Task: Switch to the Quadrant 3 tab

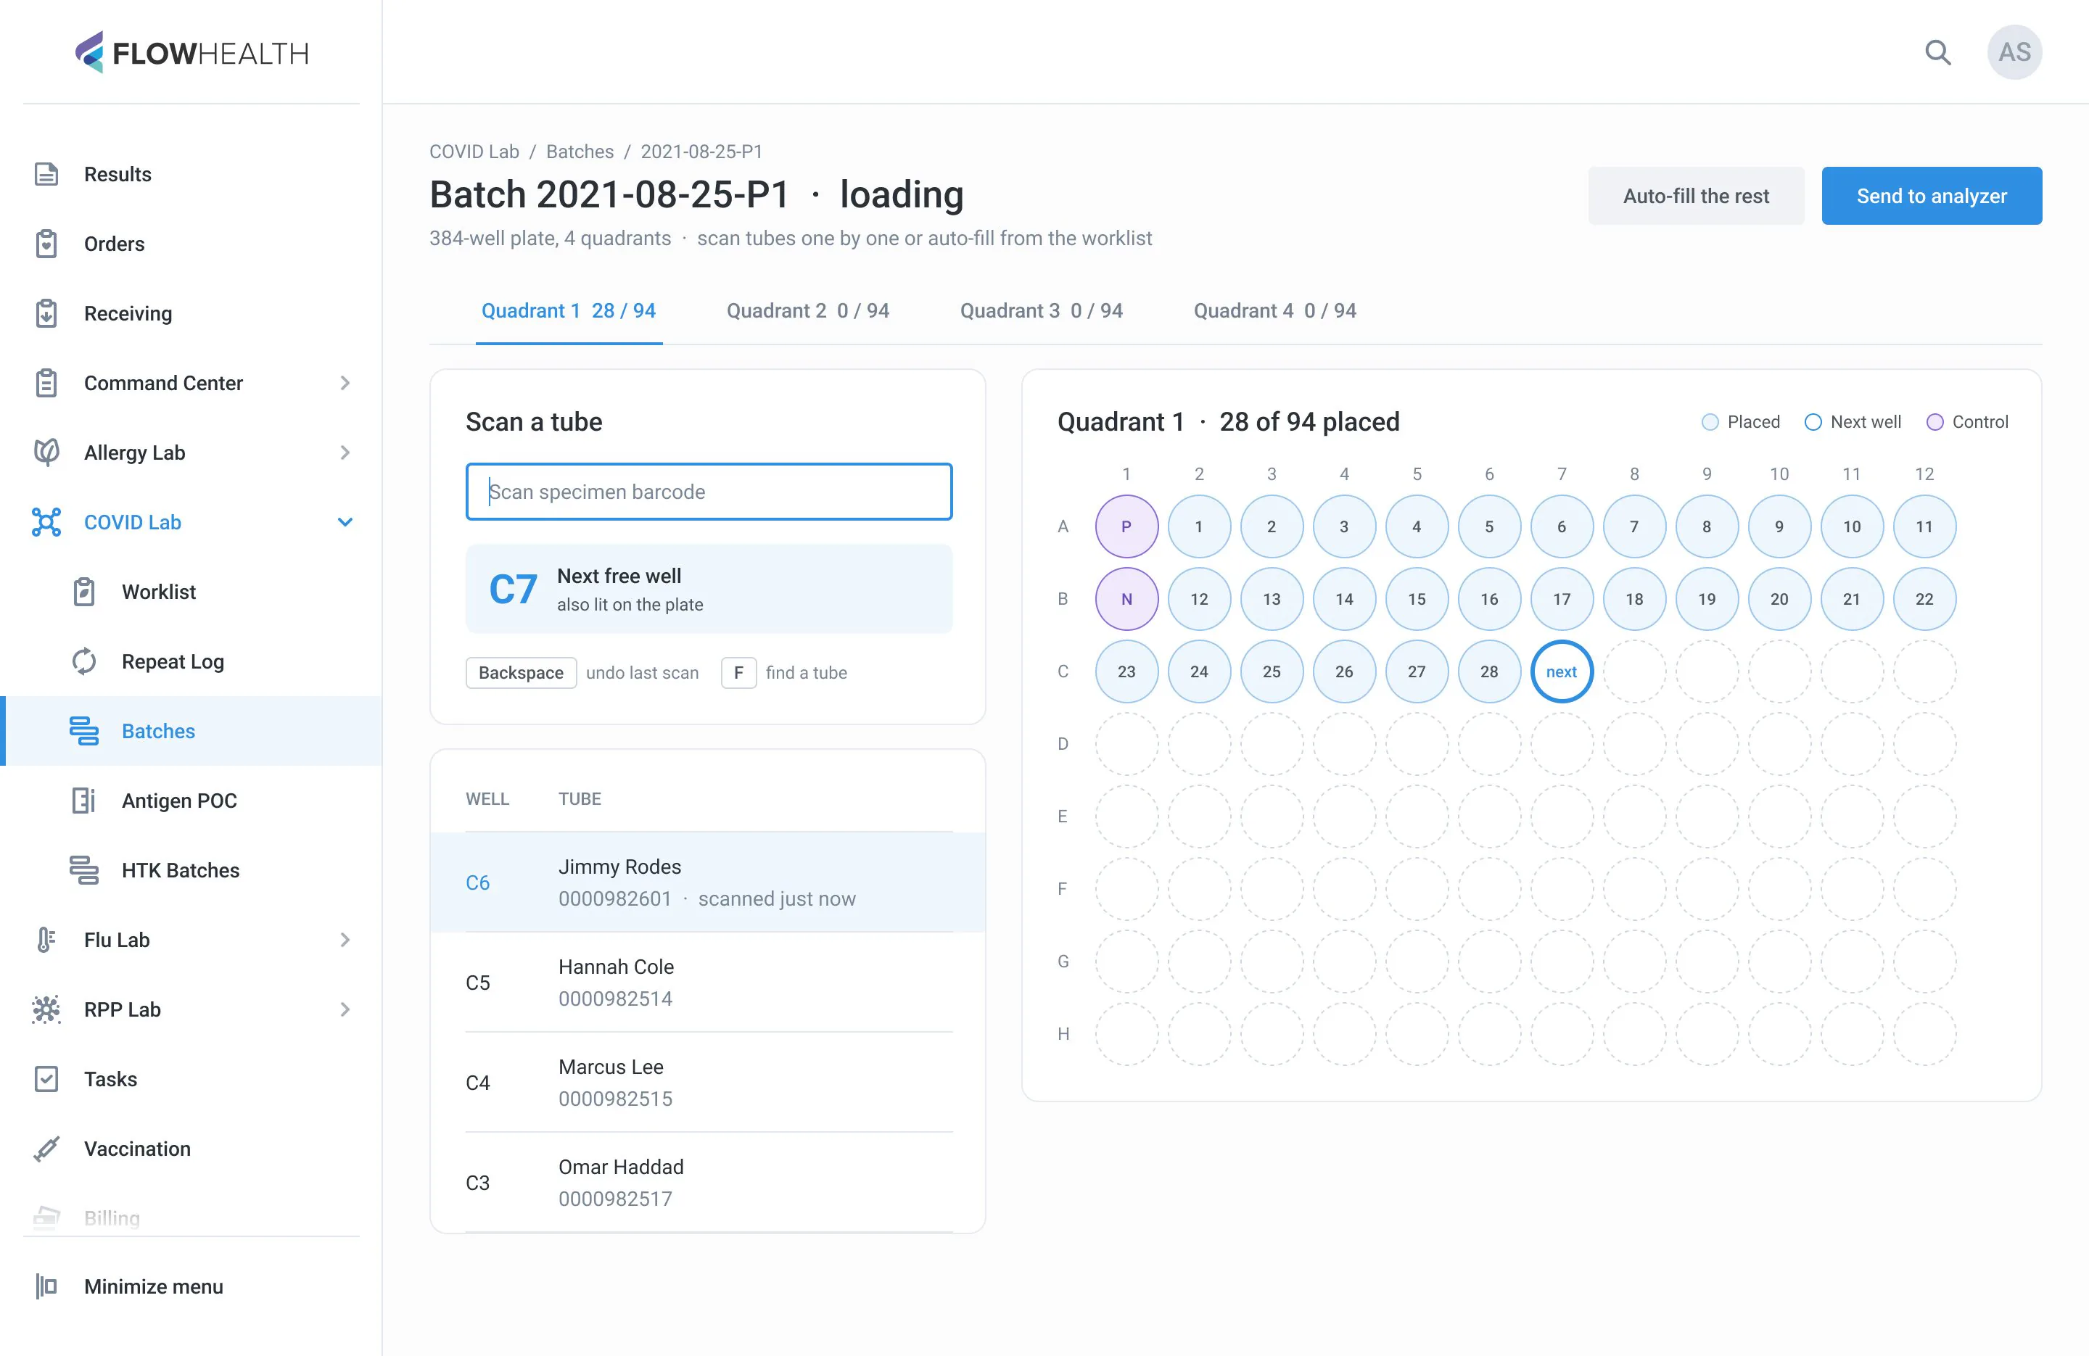Action: click(x=1041, y=310)
